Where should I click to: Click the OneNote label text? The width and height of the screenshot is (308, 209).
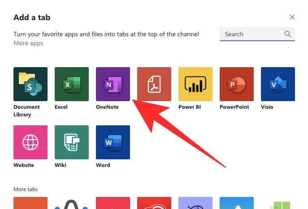[x=107, y=107]
